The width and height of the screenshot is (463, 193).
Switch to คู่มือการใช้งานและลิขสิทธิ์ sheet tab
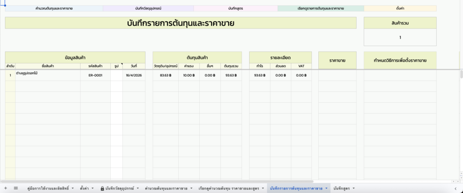coord(48,188)
